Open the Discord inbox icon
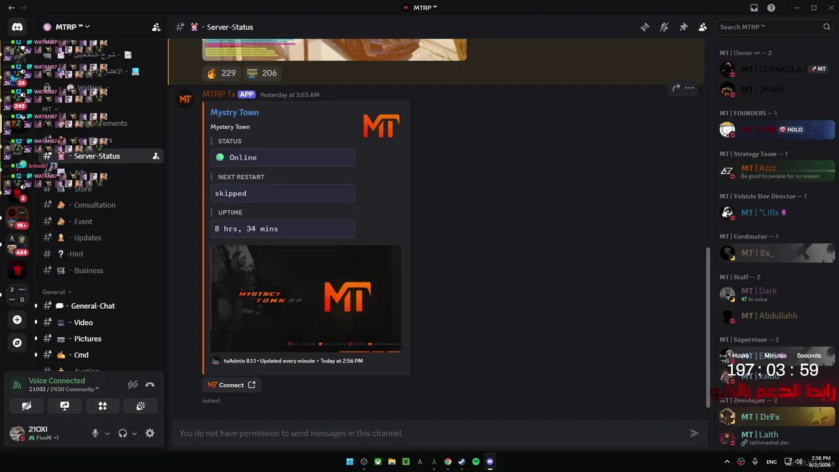This screenshot has height=472, width=839. coord(754,8)
